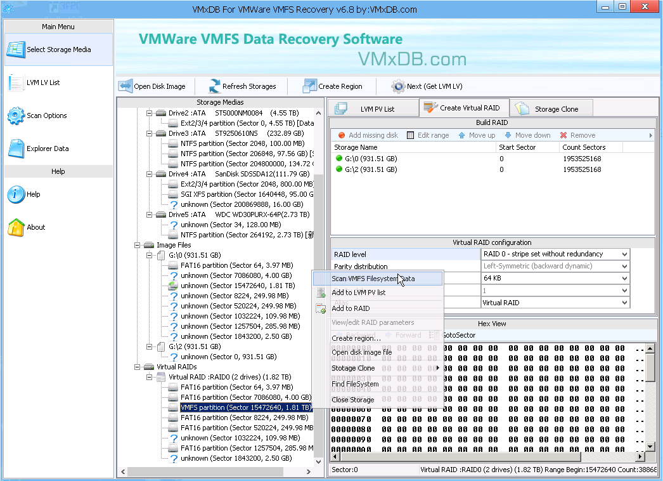Show hidden Build RAID toolbar items arrow
The image size is (663, 481).
pos(651,135)
